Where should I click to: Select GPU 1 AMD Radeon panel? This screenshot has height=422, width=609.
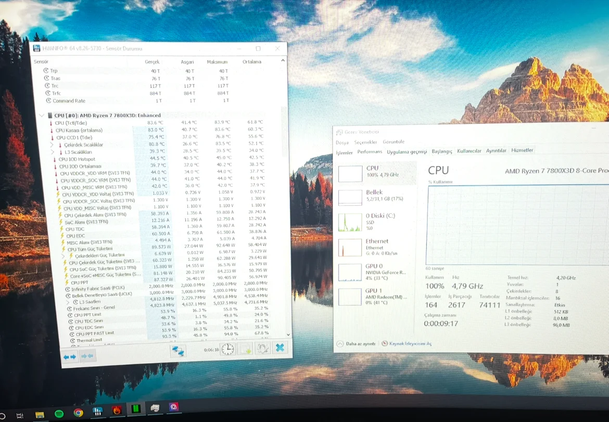click(x=375, y=296)
